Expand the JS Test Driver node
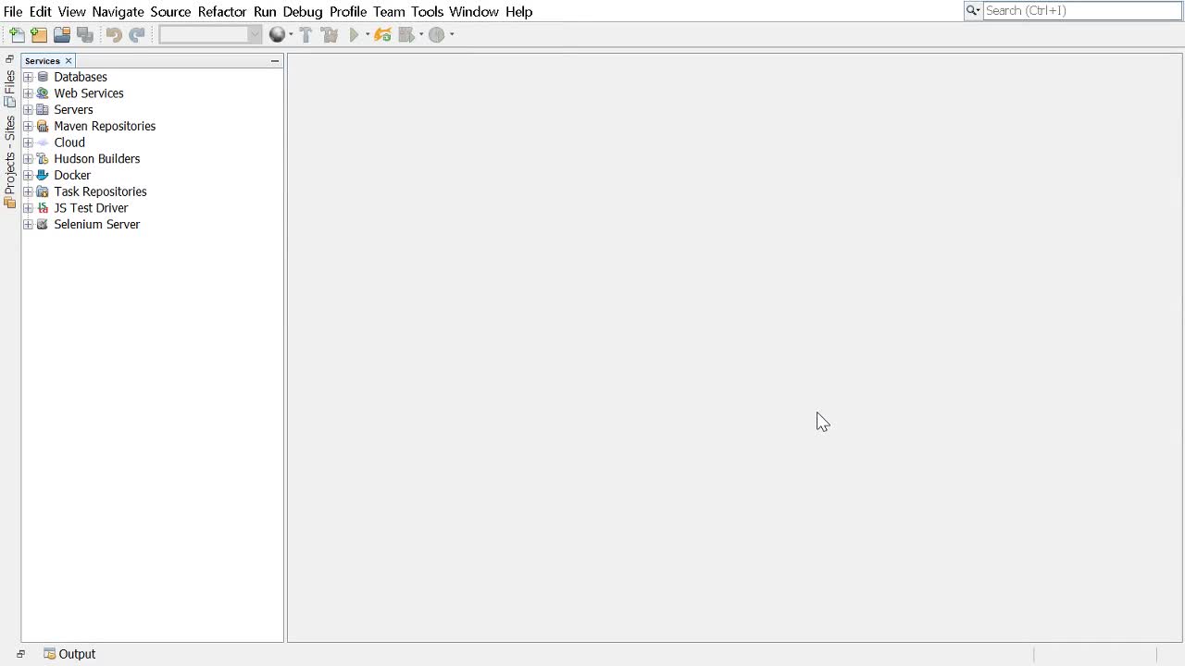 [28, 208]
